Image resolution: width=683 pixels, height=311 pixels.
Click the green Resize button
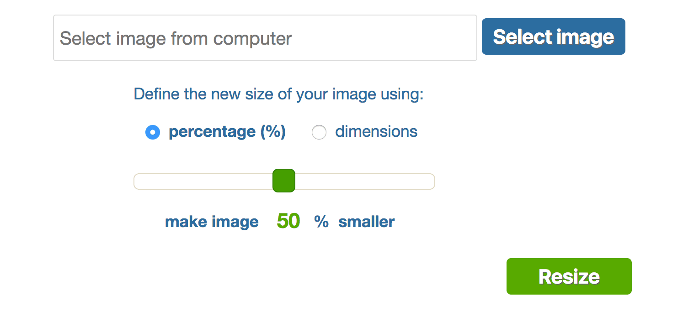569,276
